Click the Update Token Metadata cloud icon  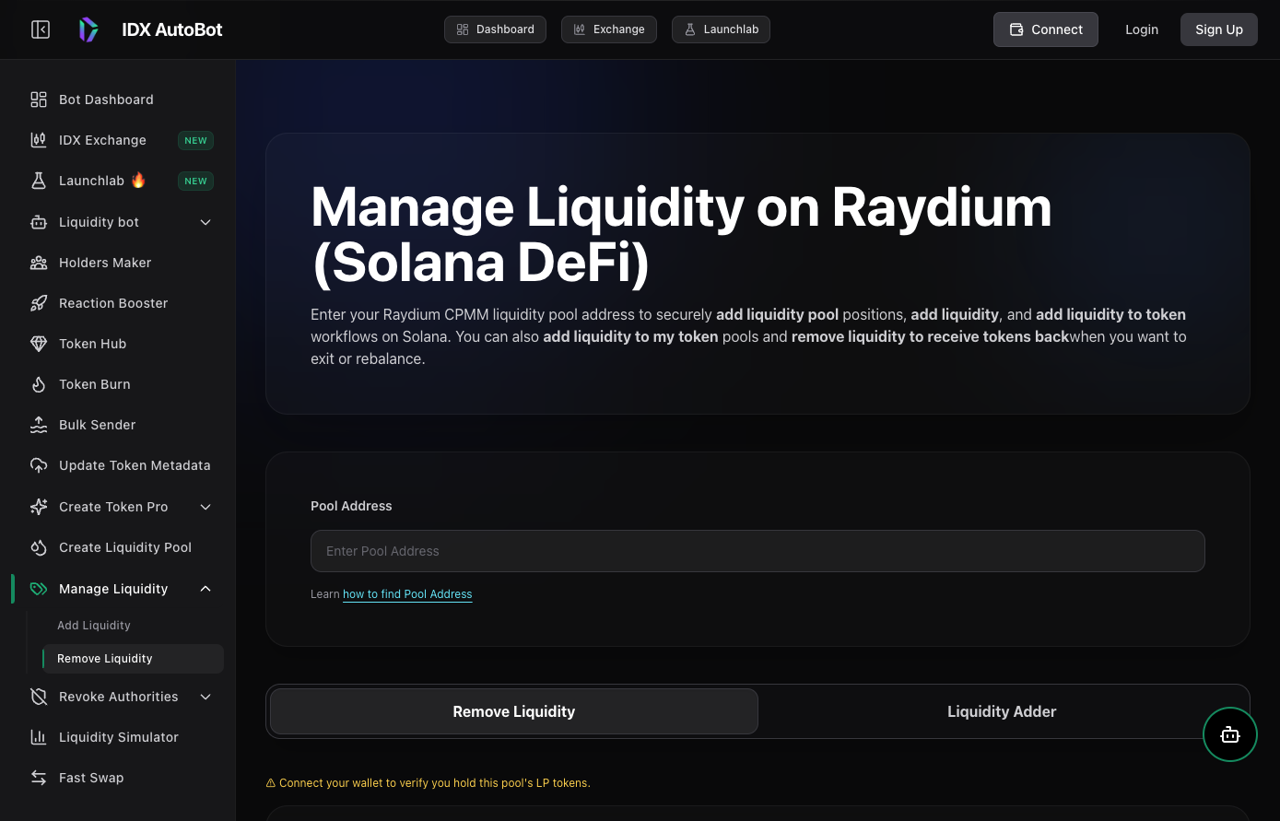pos(39,465)
